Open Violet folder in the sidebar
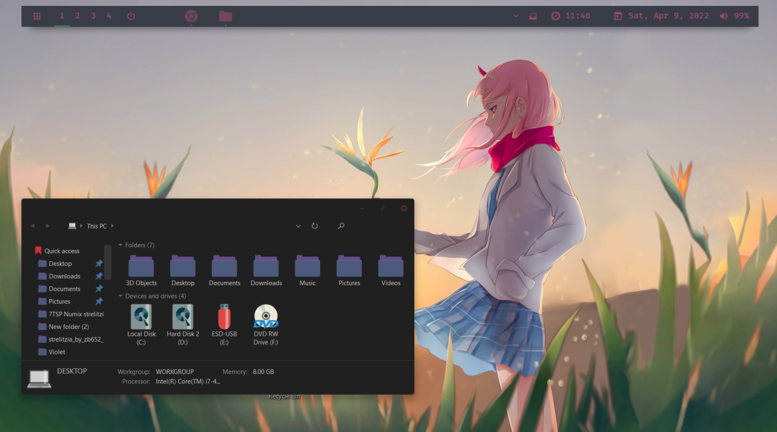 click(x=57, y=352)
